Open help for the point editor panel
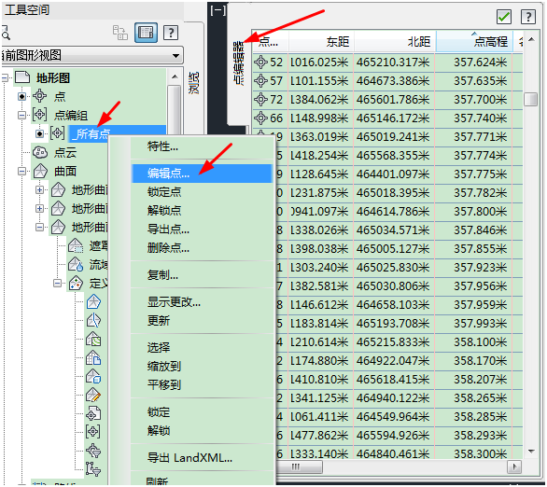The image size is (547, 487). pos(528,17)
